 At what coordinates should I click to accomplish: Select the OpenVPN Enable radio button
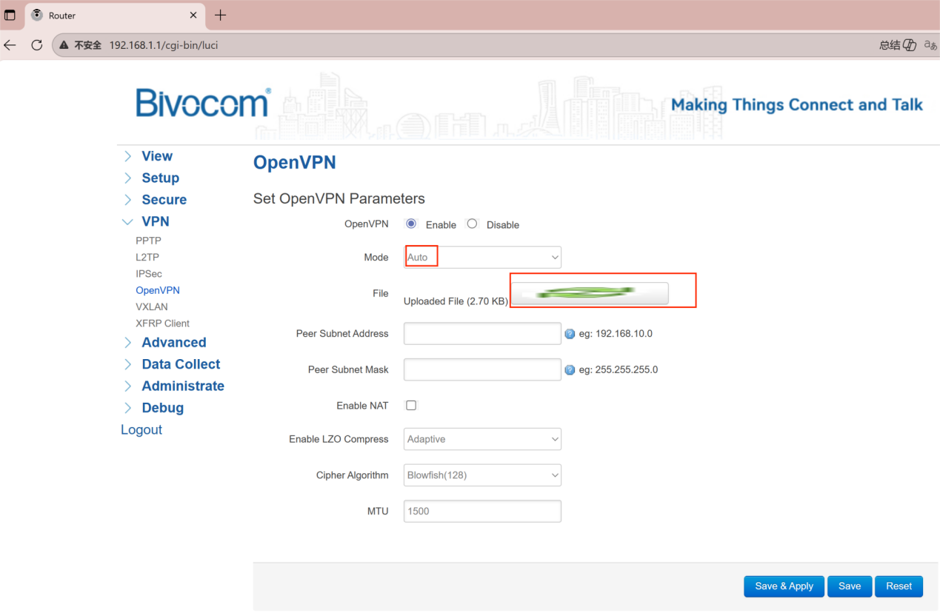pyautogui.click(x=411, y=224)
